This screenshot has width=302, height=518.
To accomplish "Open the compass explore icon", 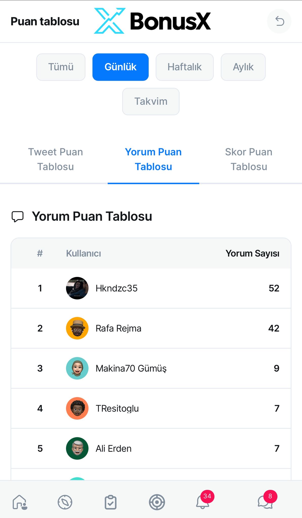I will [65, 502].
